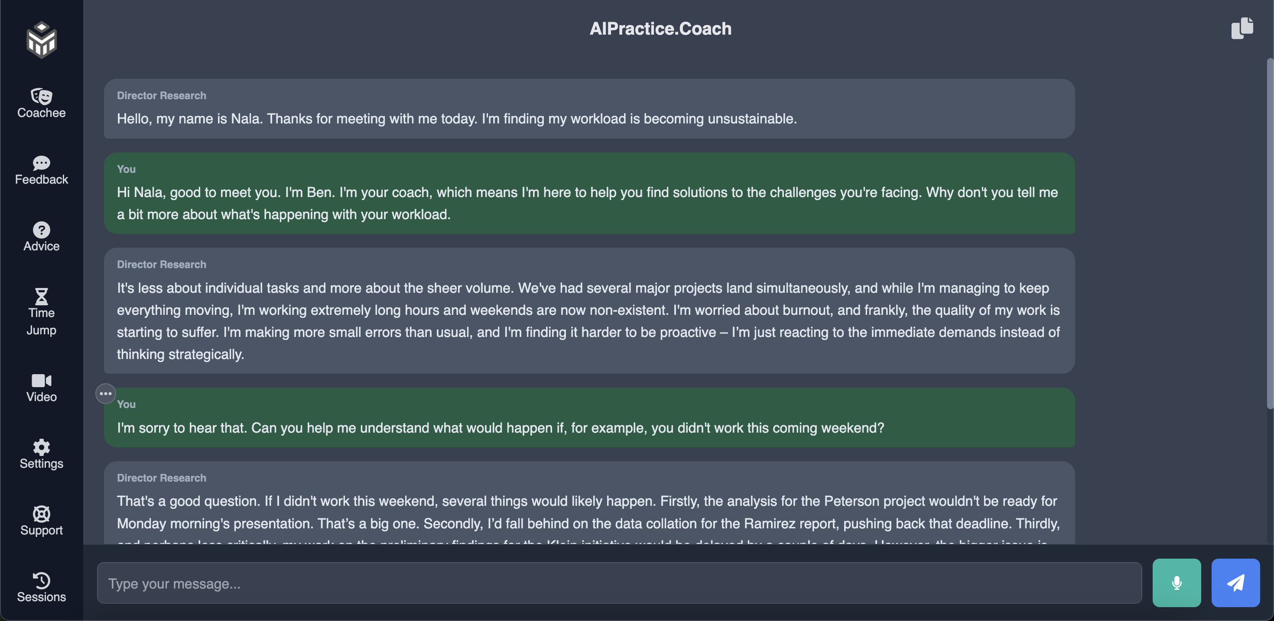Send message with the paper plane button

click(1235, 583)
